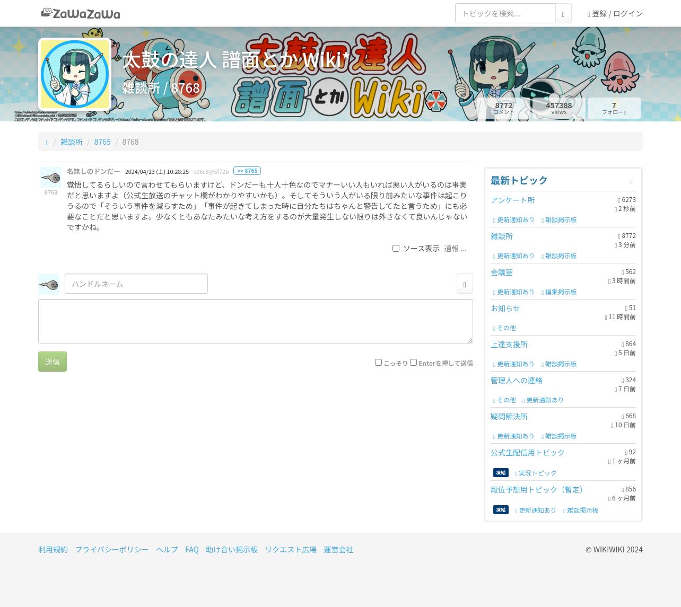Click the icon beside 最新トピック header
Screen dimensions: 681x607
click(x=631, y=182)
